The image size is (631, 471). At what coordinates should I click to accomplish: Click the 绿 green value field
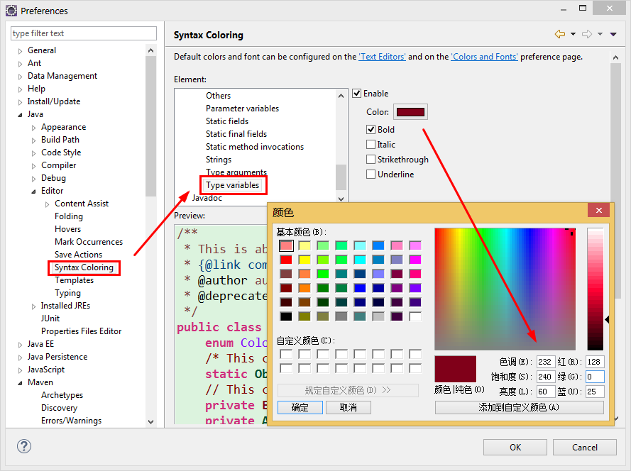(x=595, y=377)
